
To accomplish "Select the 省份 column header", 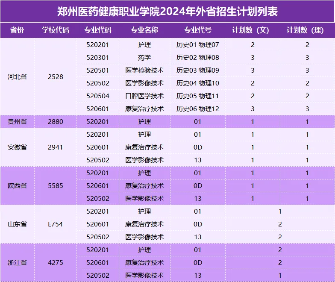I will (x=17, y=30).
